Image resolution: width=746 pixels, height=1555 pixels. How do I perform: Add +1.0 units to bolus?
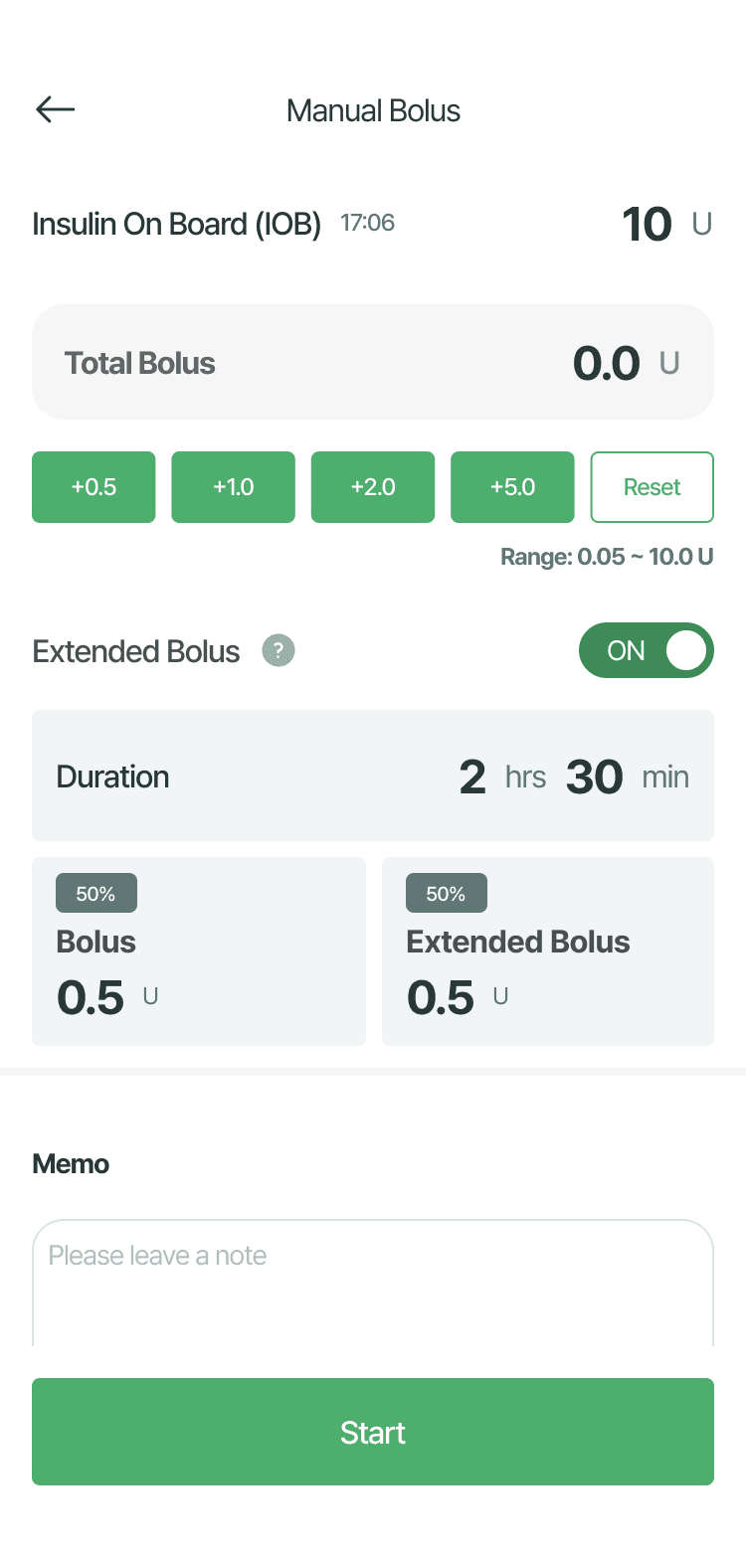click(x=233, y=487)
